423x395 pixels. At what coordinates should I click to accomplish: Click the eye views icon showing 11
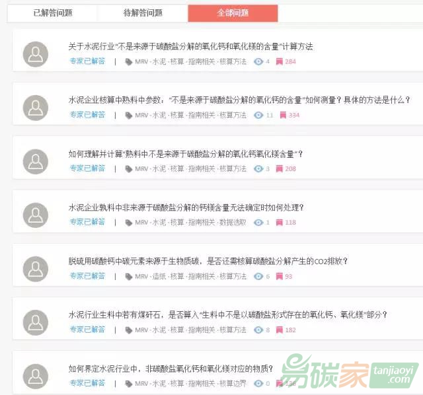point(258,116)
